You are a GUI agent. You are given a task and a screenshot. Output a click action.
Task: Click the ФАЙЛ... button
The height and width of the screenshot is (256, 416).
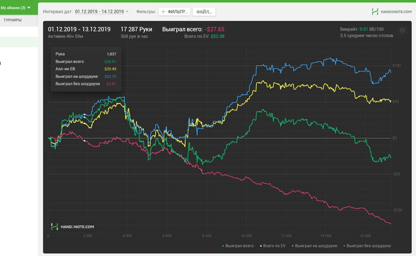(x=204, y=12)
